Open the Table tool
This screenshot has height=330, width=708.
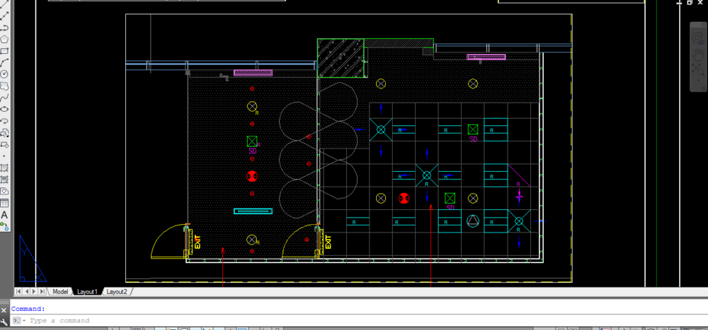click(x=4, y=203)
